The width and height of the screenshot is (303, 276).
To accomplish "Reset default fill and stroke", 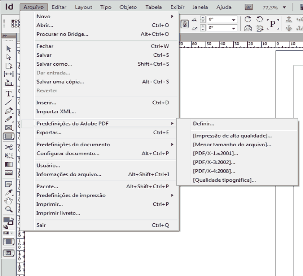I will 6,227.
